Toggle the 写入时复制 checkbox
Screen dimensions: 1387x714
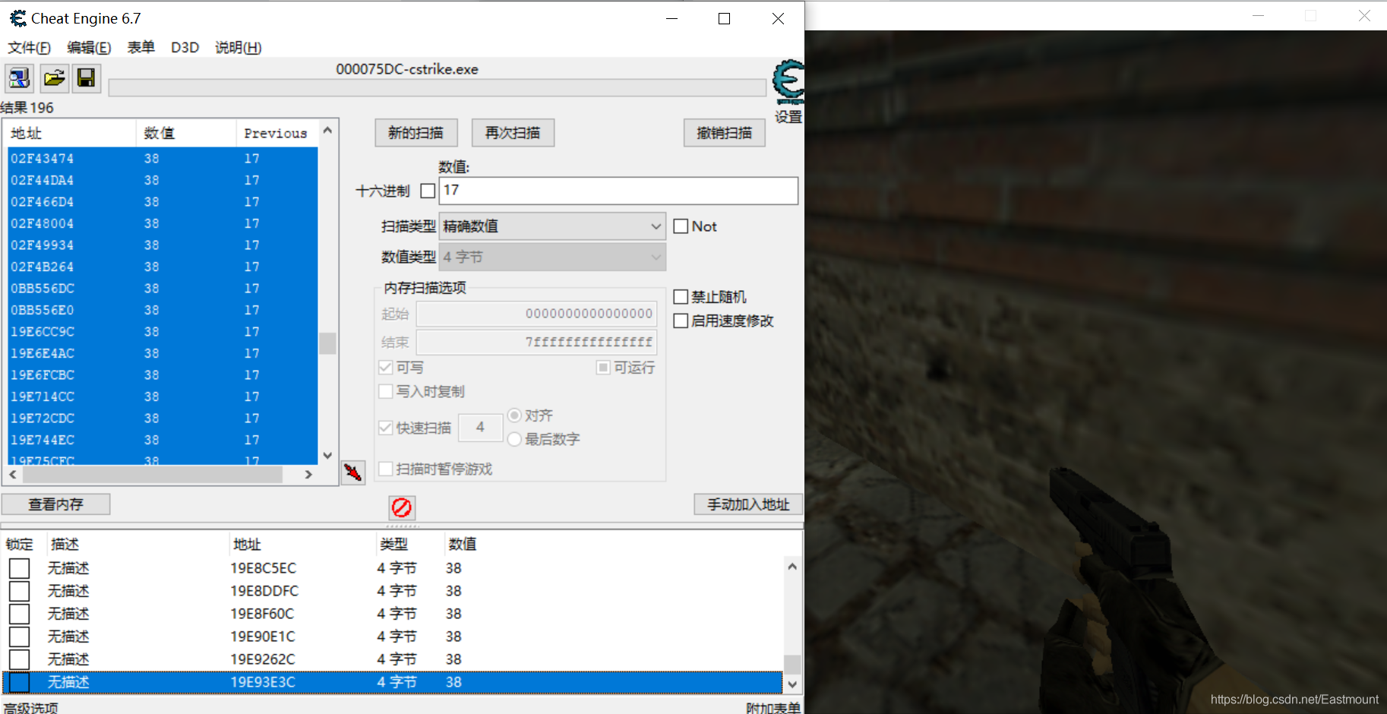tap(385, 391)
